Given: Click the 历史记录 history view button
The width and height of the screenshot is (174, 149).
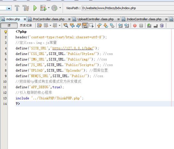Looking at the screenshot, I should coord(26,26).
